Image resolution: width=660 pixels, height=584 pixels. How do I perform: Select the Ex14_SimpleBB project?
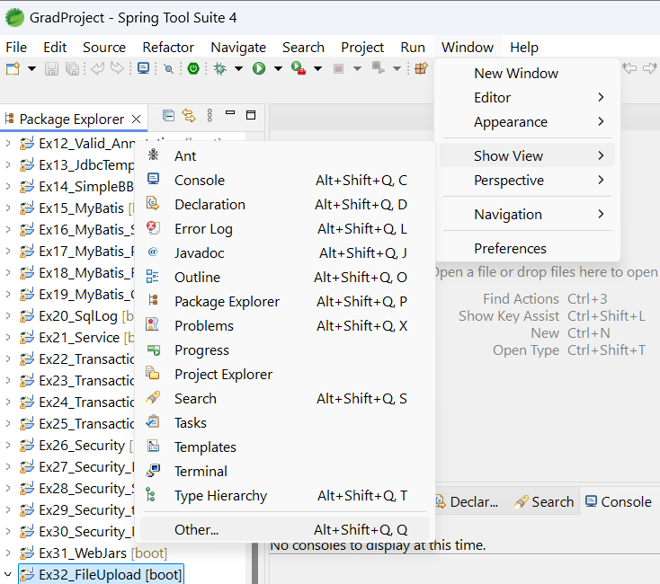click(86, 186)
